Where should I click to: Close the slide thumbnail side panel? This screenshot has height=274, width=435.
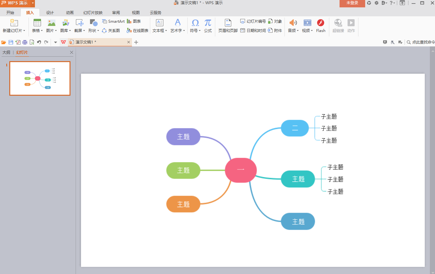coord(71,52)
